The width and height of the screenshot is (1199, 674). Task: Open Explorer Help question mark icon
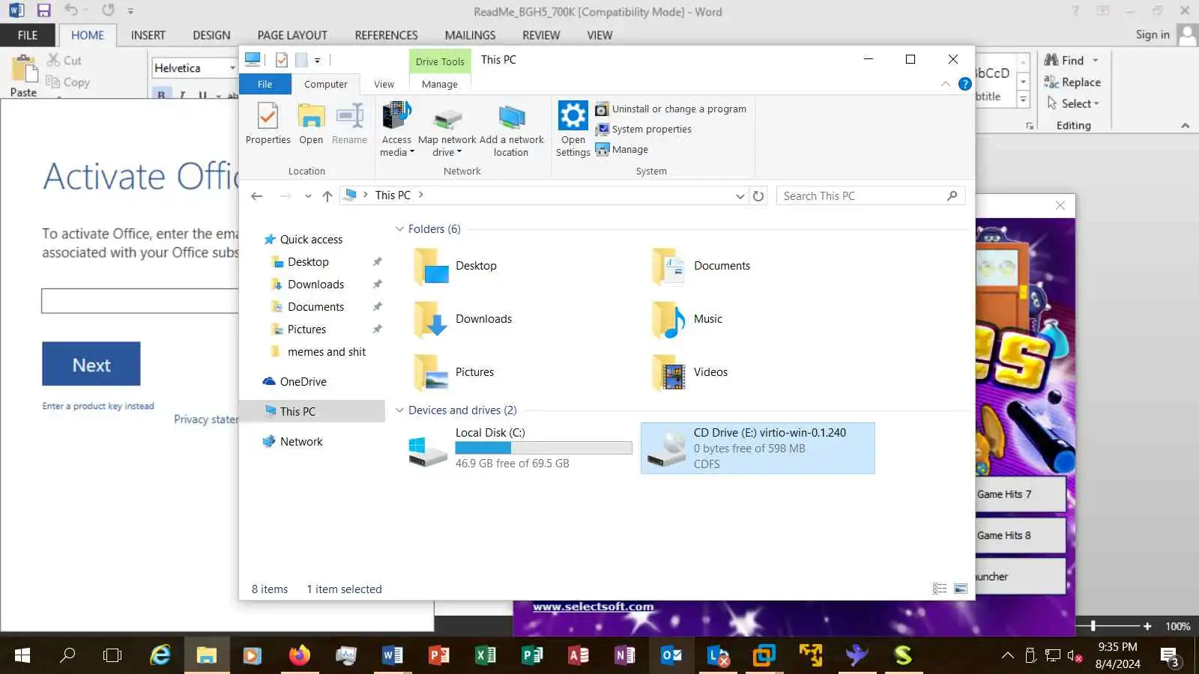(x=965, y=84)
